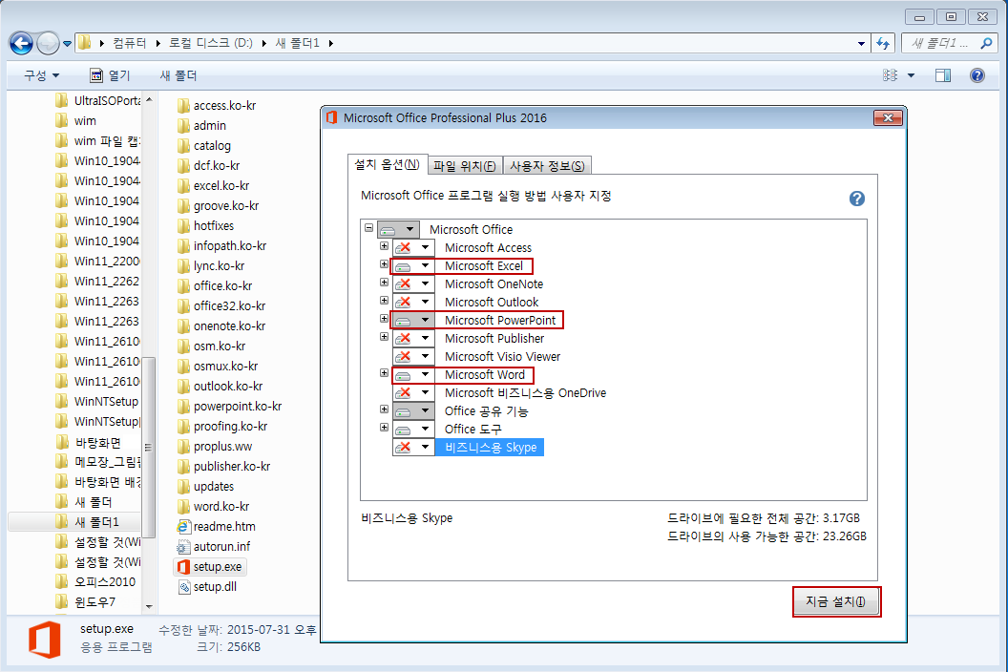Click the 새 폴더1 search box
1008x672 pixels.
tap(942, 43)
